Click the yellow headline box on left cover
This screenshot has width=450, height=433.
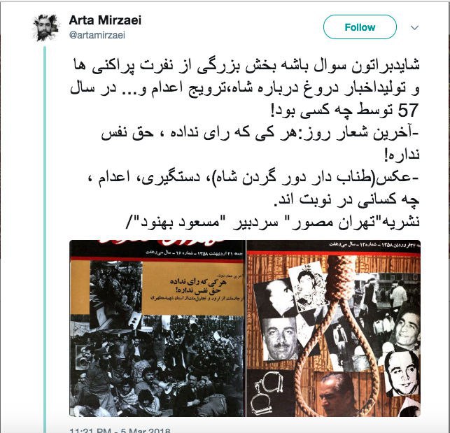(x=193, y=288)
